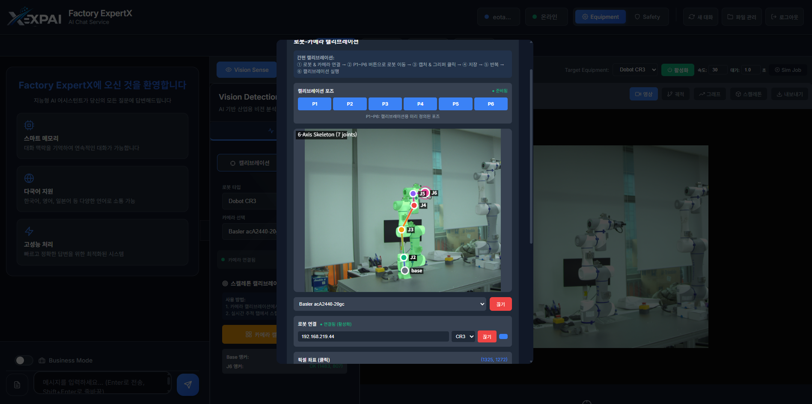Open the Vision Sense panel
The width and height of the screenshot is (812, 404).
247,69
